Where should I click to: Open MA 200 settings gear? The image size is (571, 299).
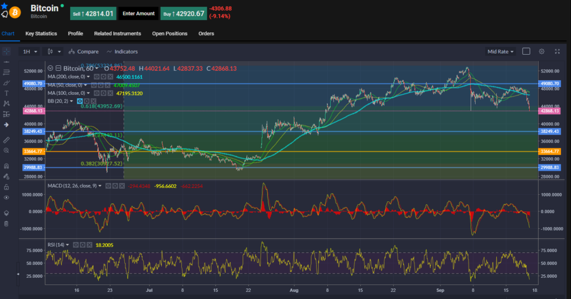point(103,77)
